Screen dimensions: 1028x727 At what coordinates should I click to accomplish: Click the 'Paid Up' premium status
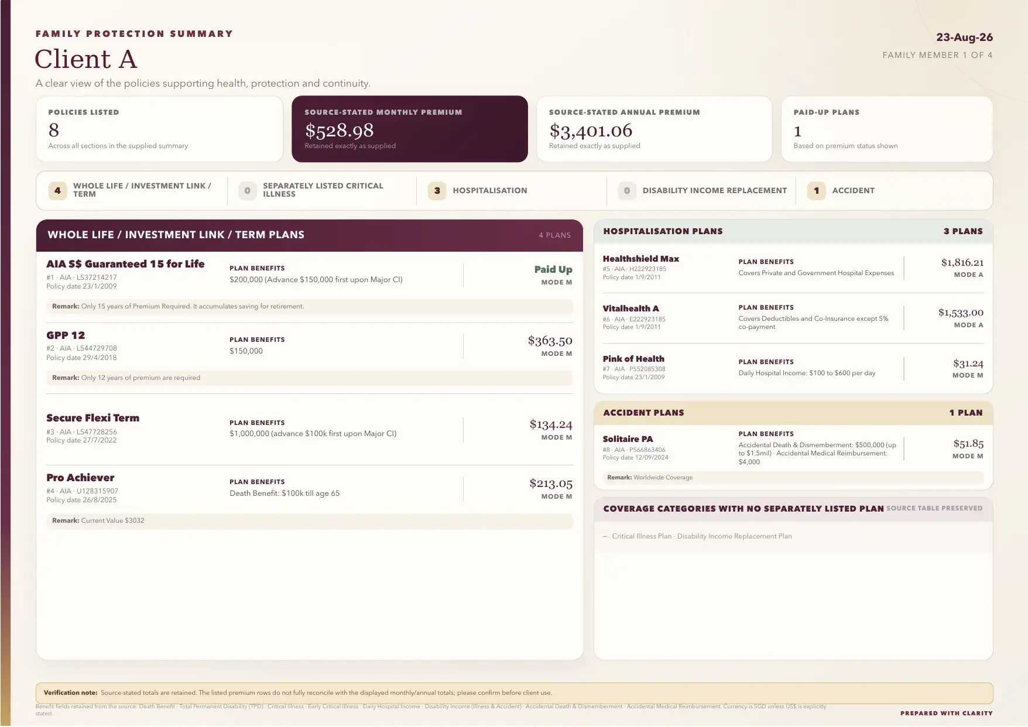[x=553, y=269]
